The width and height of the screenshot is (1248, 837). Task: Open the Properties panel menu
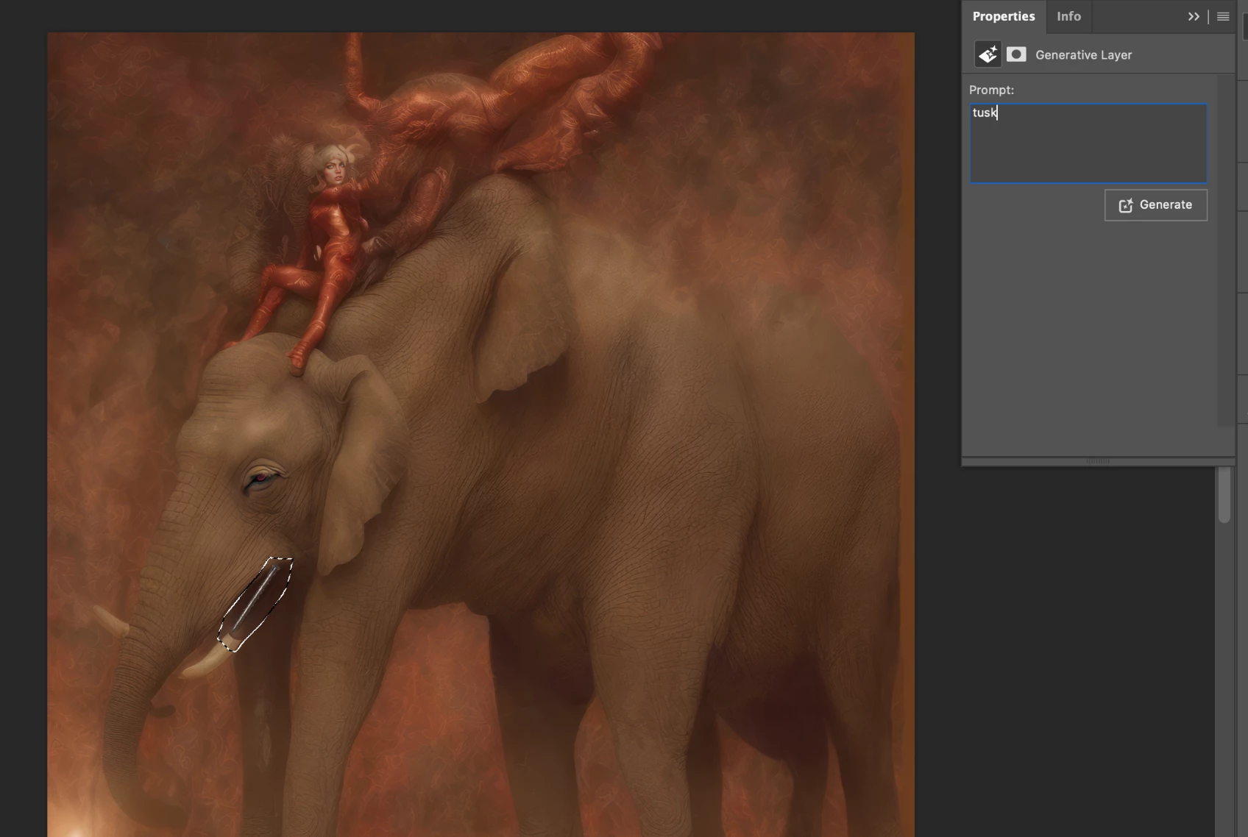(1223, 16)
